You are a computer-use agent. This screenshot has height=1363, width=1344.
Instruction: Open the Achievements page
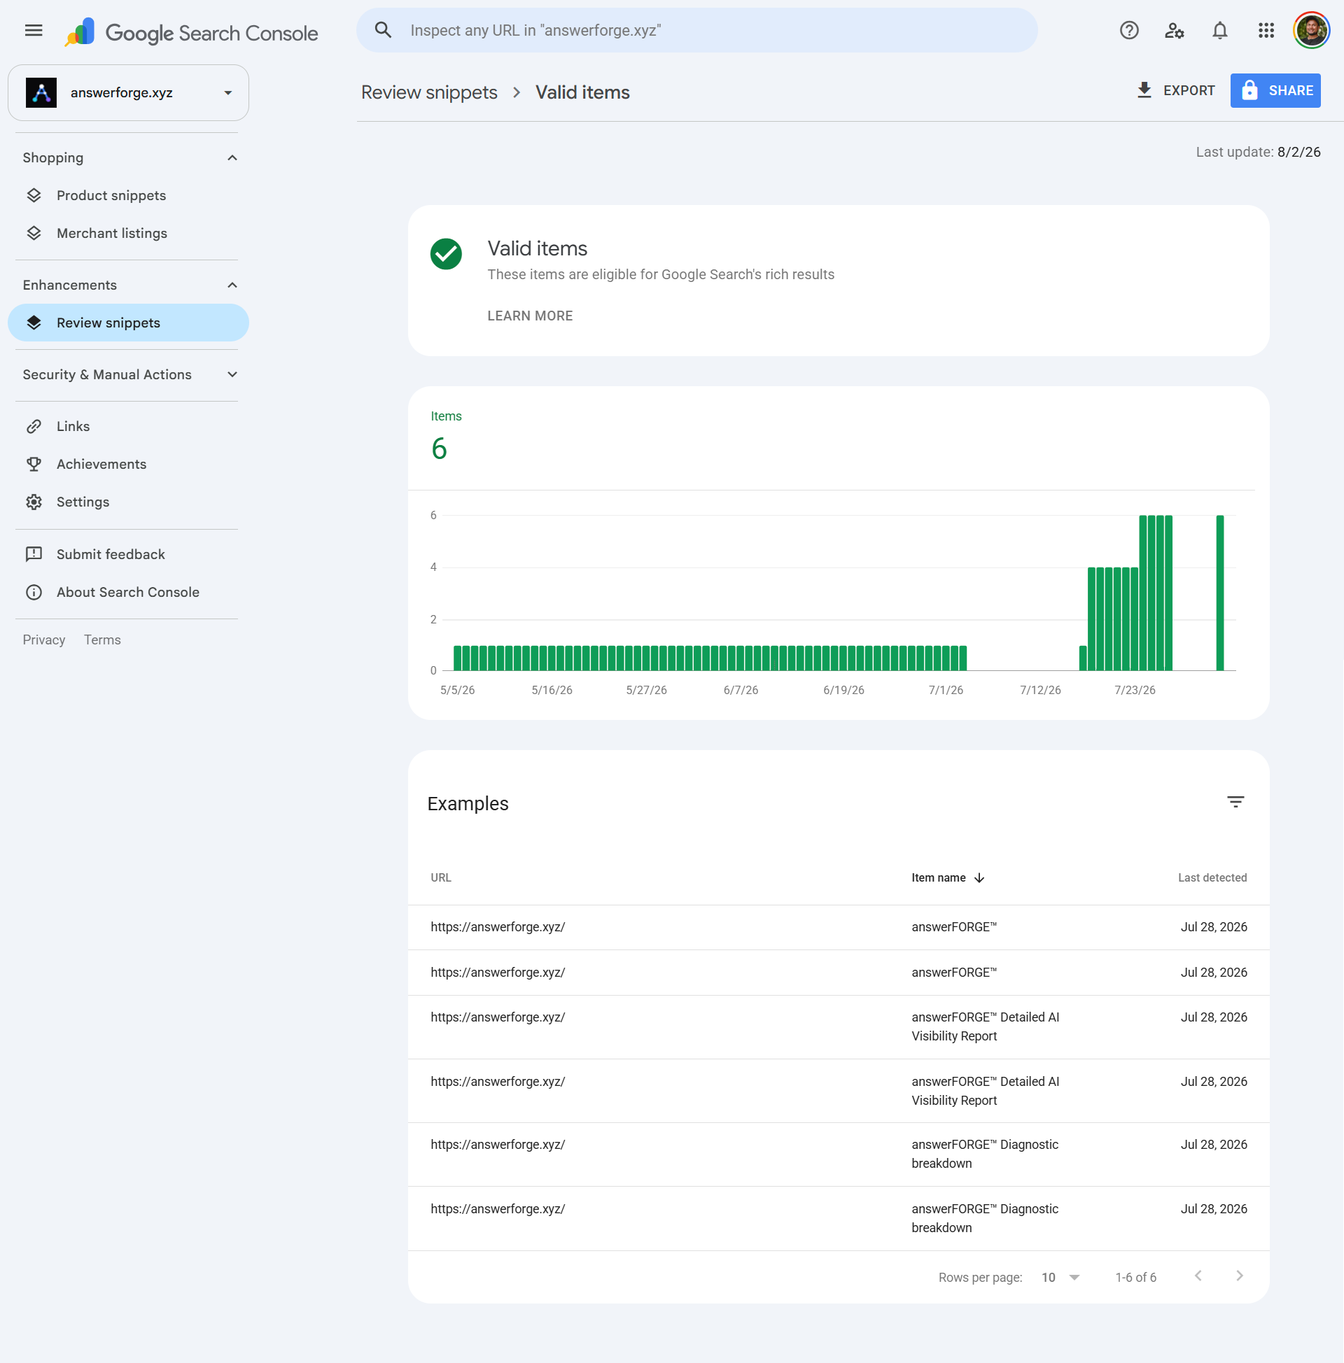pyautogui.click(x=128, y=464)
